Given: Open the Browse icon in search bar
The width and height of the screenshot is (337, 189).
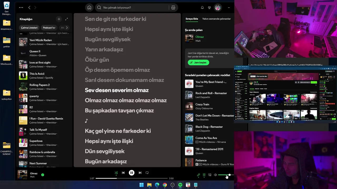Looking at the screenshot, I should click(173, 8).
